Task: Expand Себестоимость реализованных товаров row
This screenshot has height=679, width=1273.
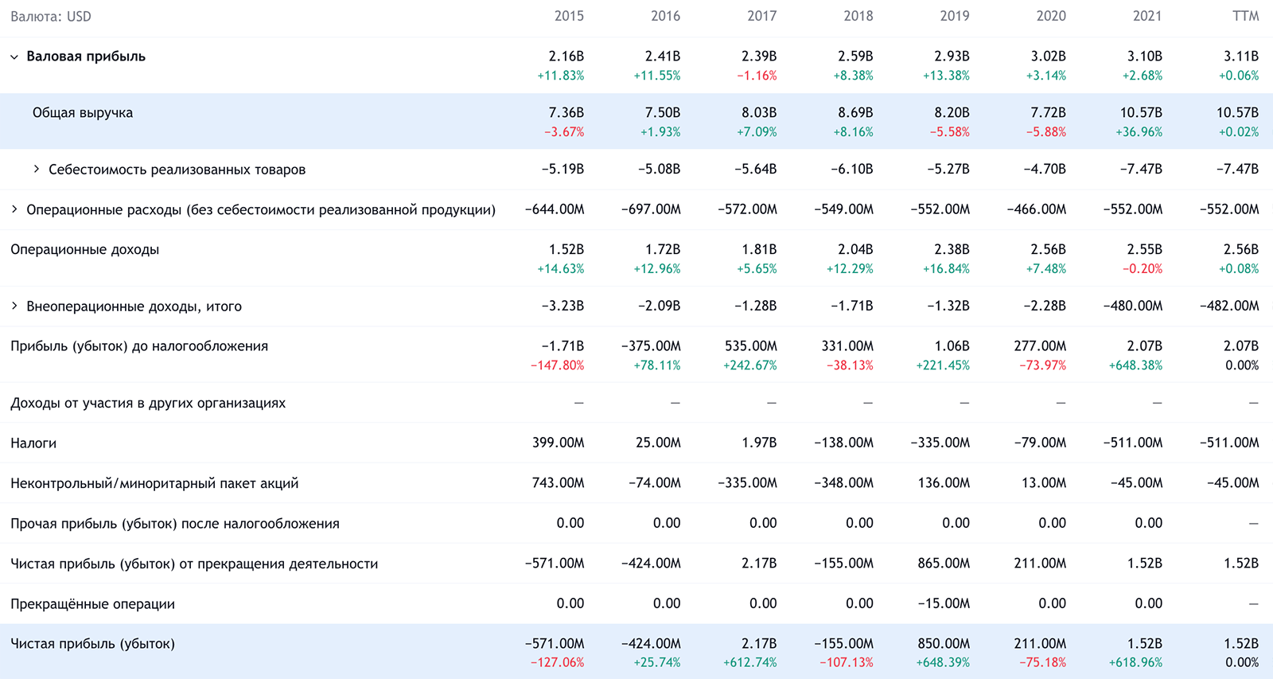Action: [37, 169]
